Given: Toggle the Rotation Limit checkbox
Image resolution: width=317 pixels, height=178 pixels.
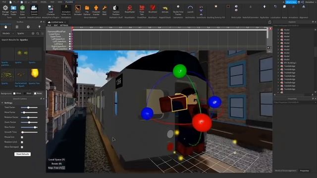Looking at the screenshot, I should coord(22,142).
